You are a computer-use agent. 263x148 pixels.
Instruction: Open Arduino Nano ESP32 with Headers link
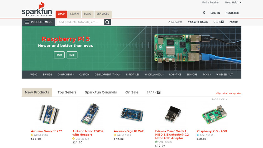tap(88, 133)
